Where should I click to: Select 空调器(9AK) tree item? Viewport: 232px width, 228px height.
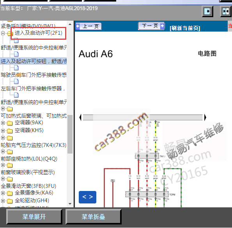coord(29,123)
